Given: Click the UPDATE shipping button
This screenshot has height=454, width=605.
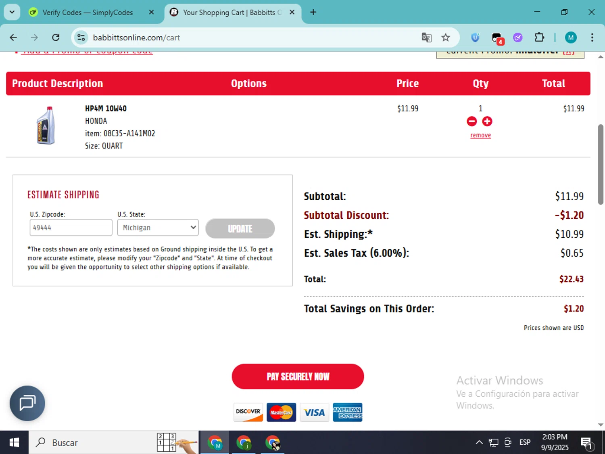Looking at the screenshot, I should (x=240, y=228).
